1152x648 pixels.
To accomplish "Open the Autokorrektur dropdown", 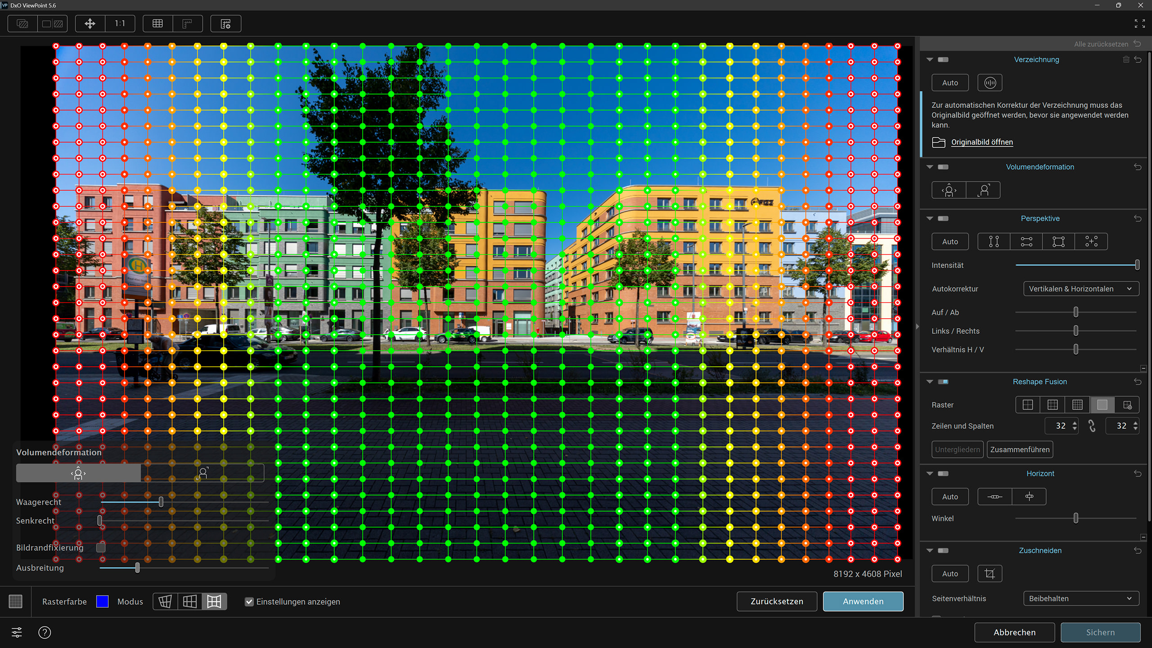I will point(1081,289).
